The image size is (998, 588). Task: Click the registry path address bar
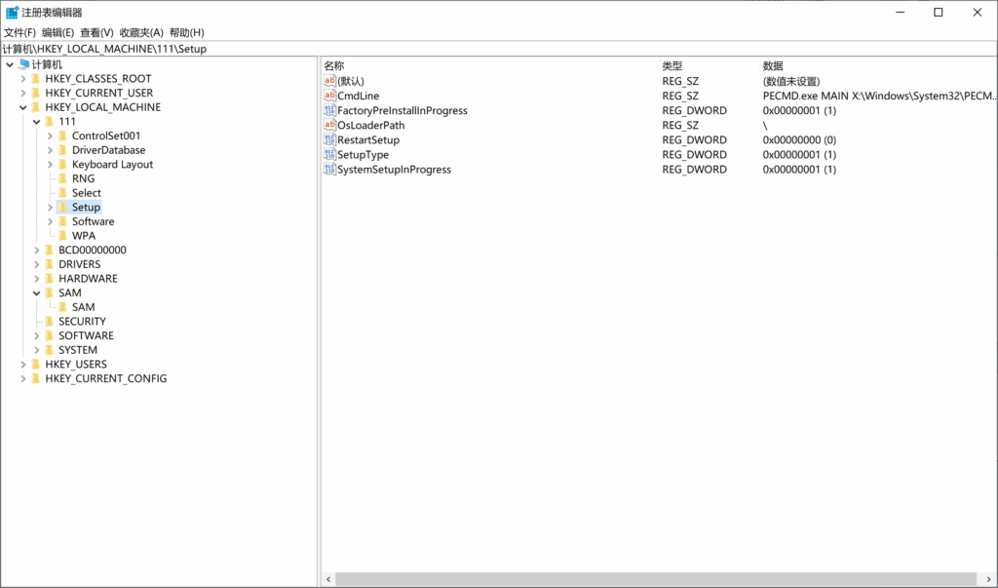pyautogui.click(x=487, y=49)
